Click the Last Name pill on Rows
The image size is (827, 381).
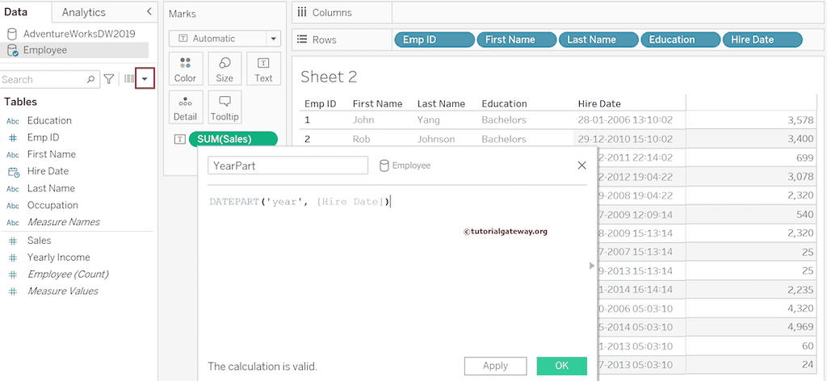pyautogui.click(x=598, y=40)
